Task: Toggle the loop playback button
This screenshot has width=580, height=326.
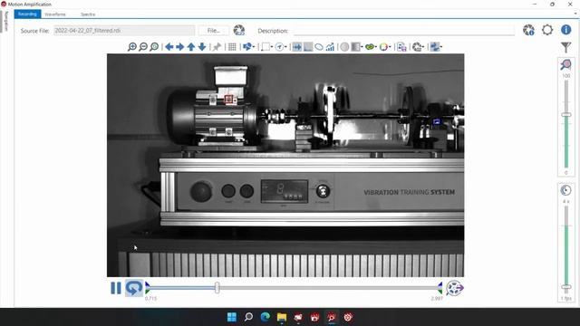Action: pos(134,288)
